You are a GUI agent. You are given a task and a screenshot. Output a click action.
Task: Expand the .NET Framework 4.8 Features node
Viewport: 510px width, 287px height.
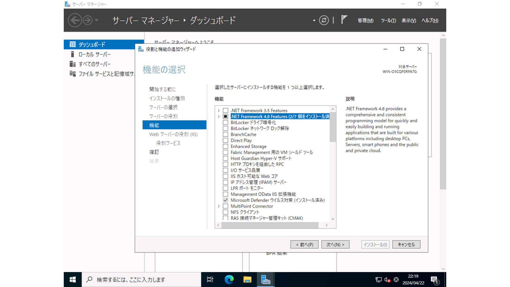(219, 117)
